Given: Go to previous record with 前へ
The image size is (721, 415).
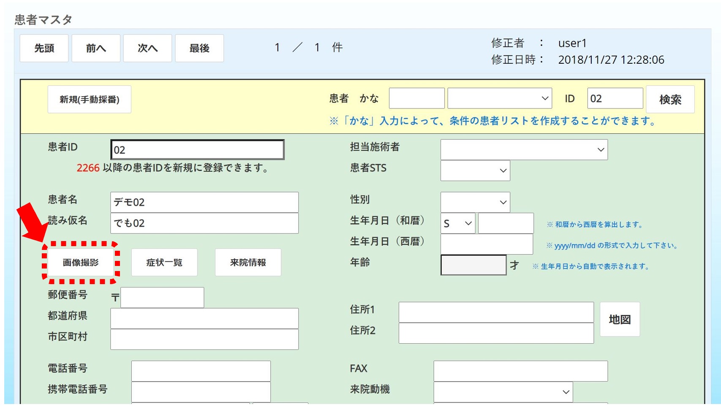Looking at the screenshot, I should coord(96,49).
